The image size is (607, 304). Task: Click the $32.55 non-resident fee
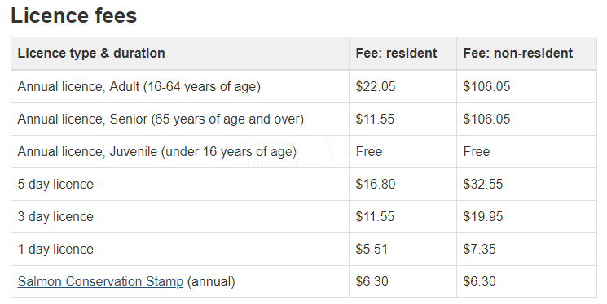pos(483,184)
